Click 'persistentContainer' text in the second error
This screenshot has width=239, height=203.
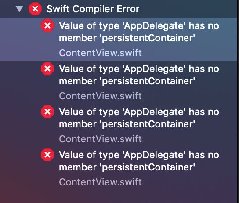point(147,81)
